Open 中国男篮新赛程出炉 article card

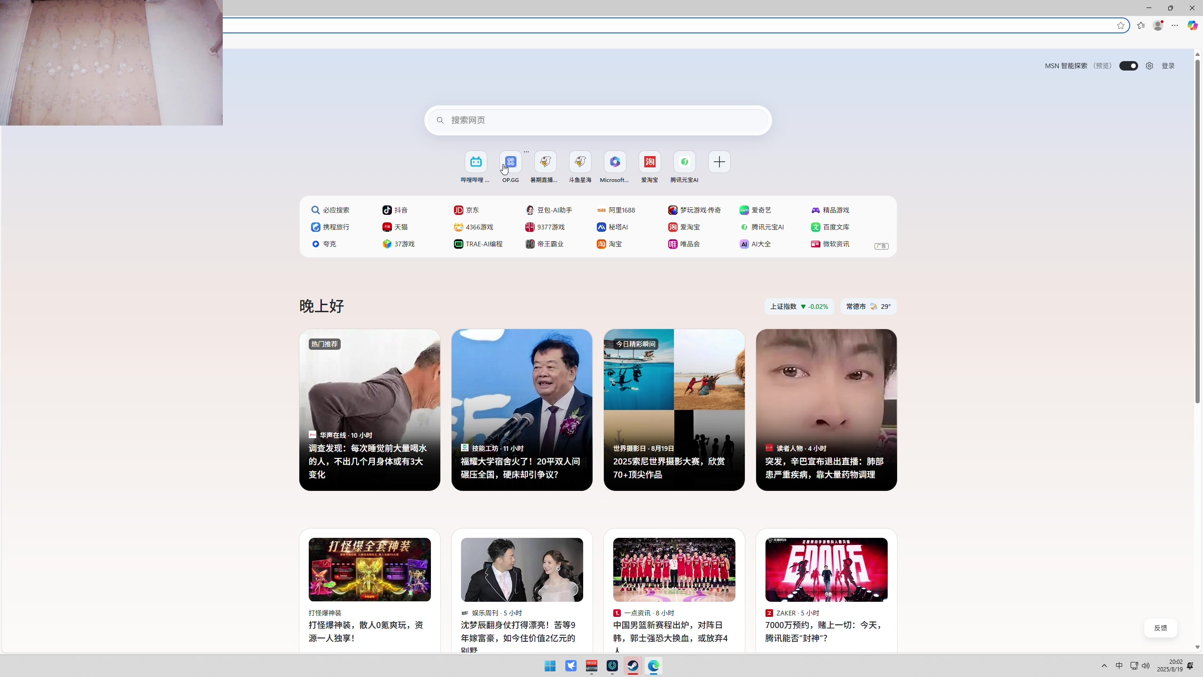[x=674, y=590]
